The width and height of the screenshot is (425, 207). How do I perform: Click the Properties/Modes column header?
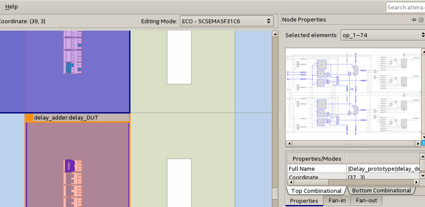click(317, 159)
